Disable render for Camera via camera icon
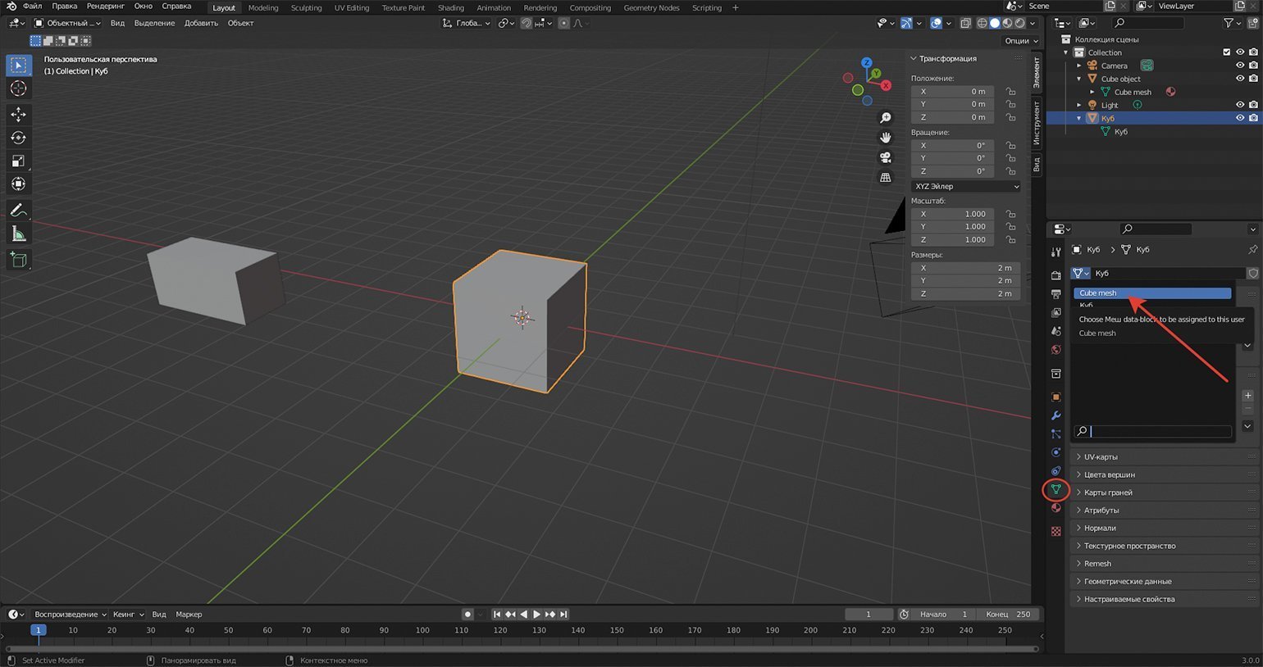This screenshot has height=667, width=1263. click(1253, 66)
